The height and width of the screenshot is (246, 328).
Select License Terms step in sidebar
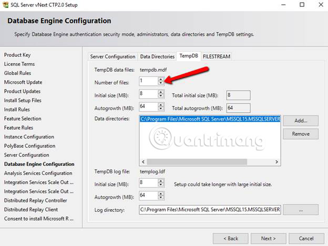tap(19, 64)
